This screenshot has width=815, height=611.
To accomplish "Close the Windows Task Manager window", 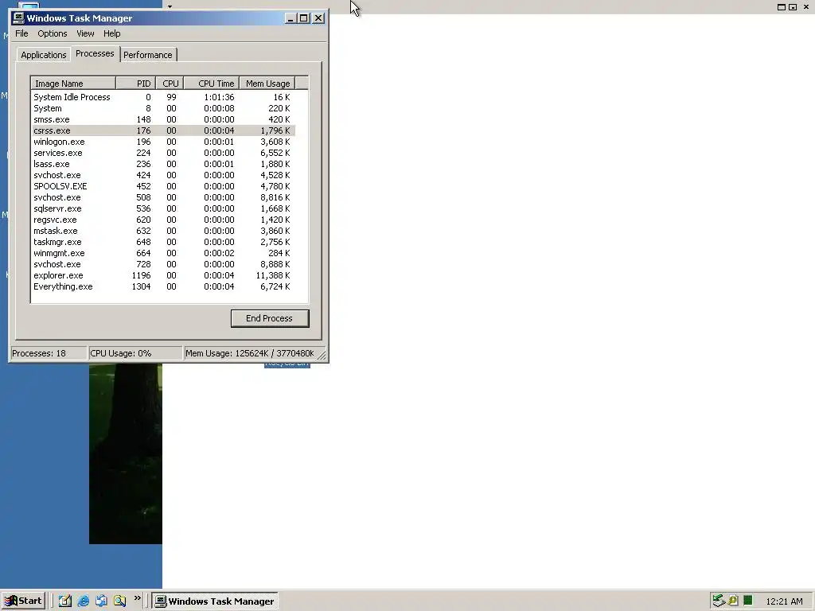I will click(x=318, y=18).
